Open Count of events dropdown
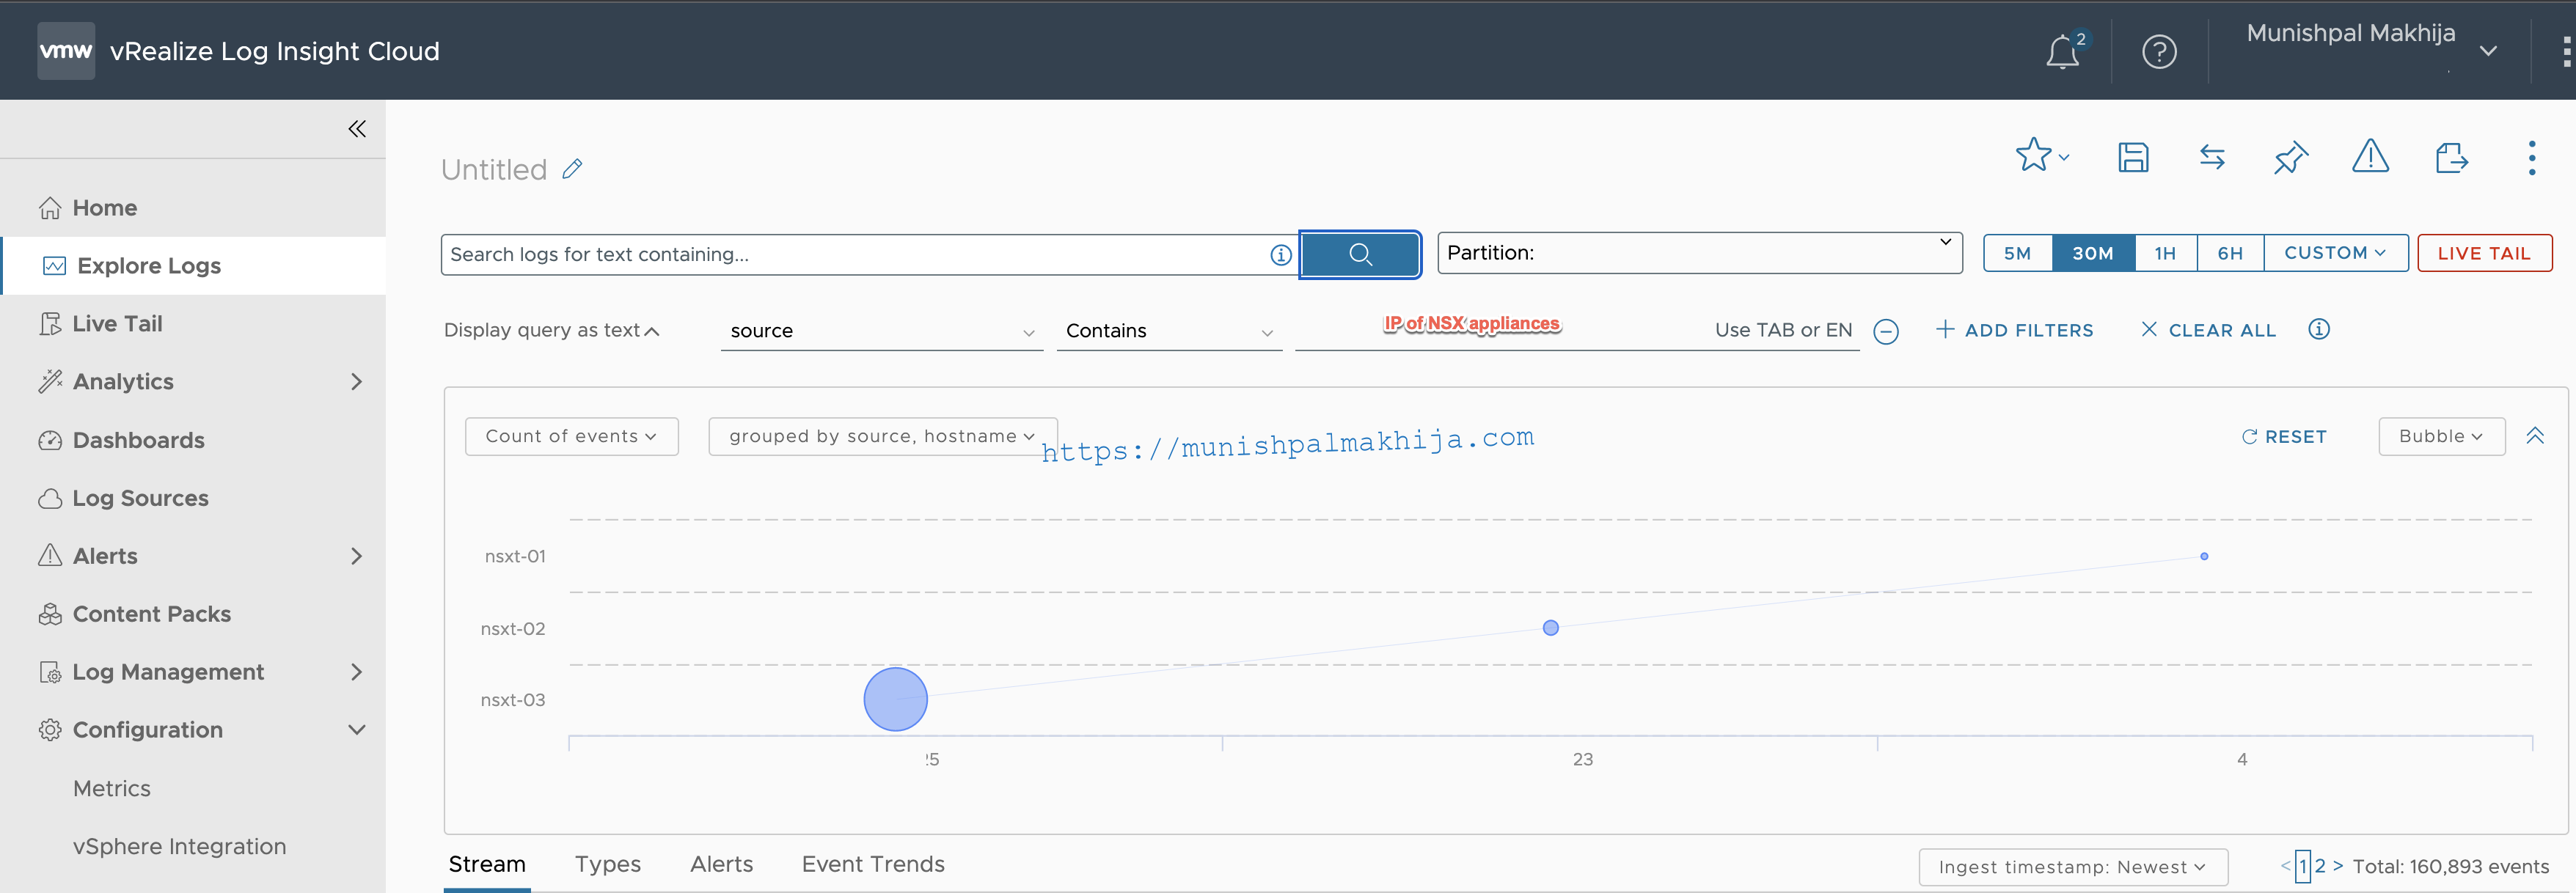This screenshot has width=2576, height=893. (571, 437)
